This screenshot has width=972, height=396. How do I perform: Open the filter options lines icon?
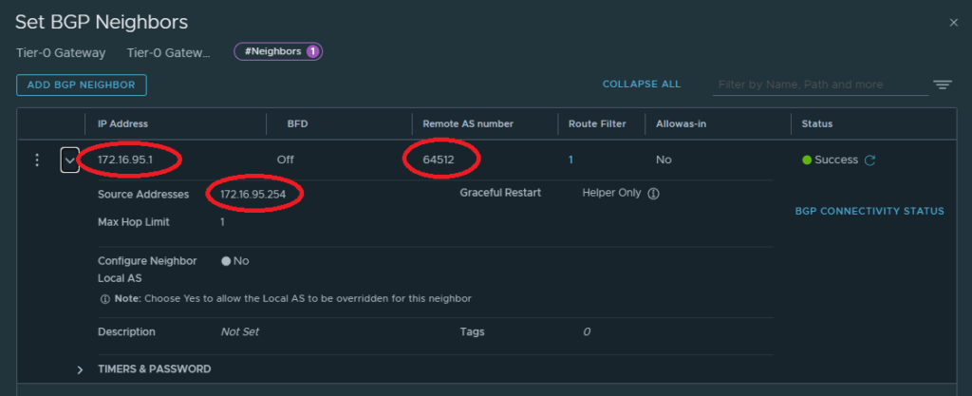(x=942, y=85)
